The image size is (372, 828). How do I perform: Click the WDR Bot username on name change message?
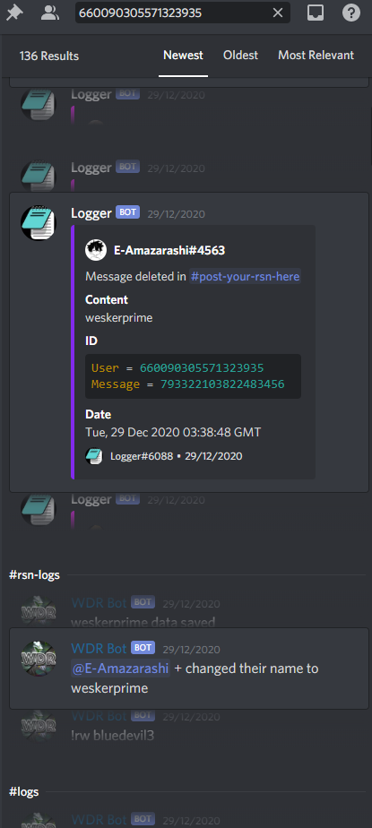click(x=99, y=648)
